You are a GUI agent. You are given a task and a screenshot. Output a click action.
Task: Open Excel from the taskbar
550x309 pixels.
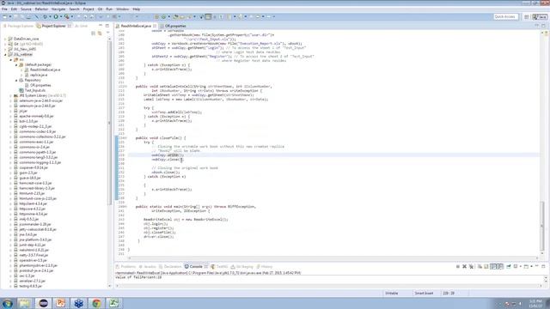[113, 303]
